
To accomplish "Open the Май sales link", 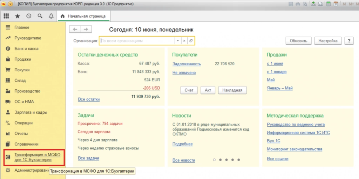I will coord(271,80).
